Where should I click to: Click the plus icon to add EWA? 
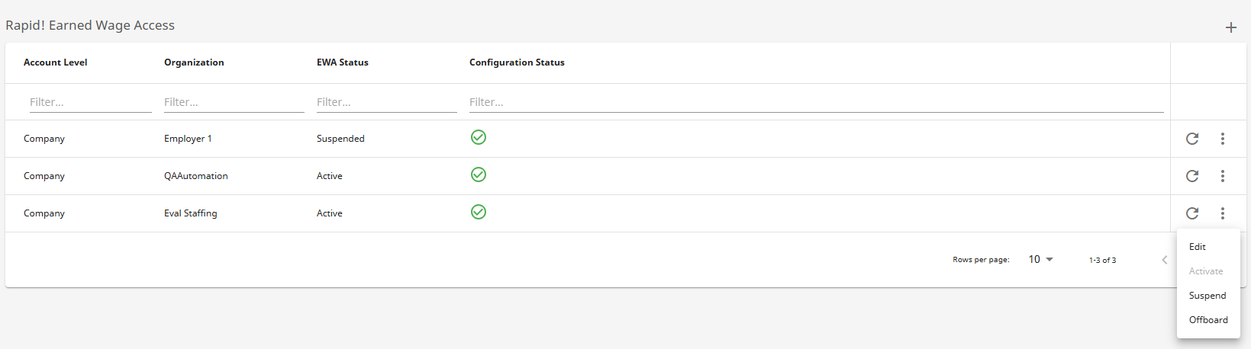[1230, 27]
